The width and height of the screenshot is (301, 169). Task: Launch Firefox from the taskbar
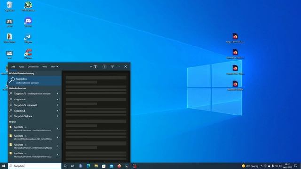coord(119,166)
